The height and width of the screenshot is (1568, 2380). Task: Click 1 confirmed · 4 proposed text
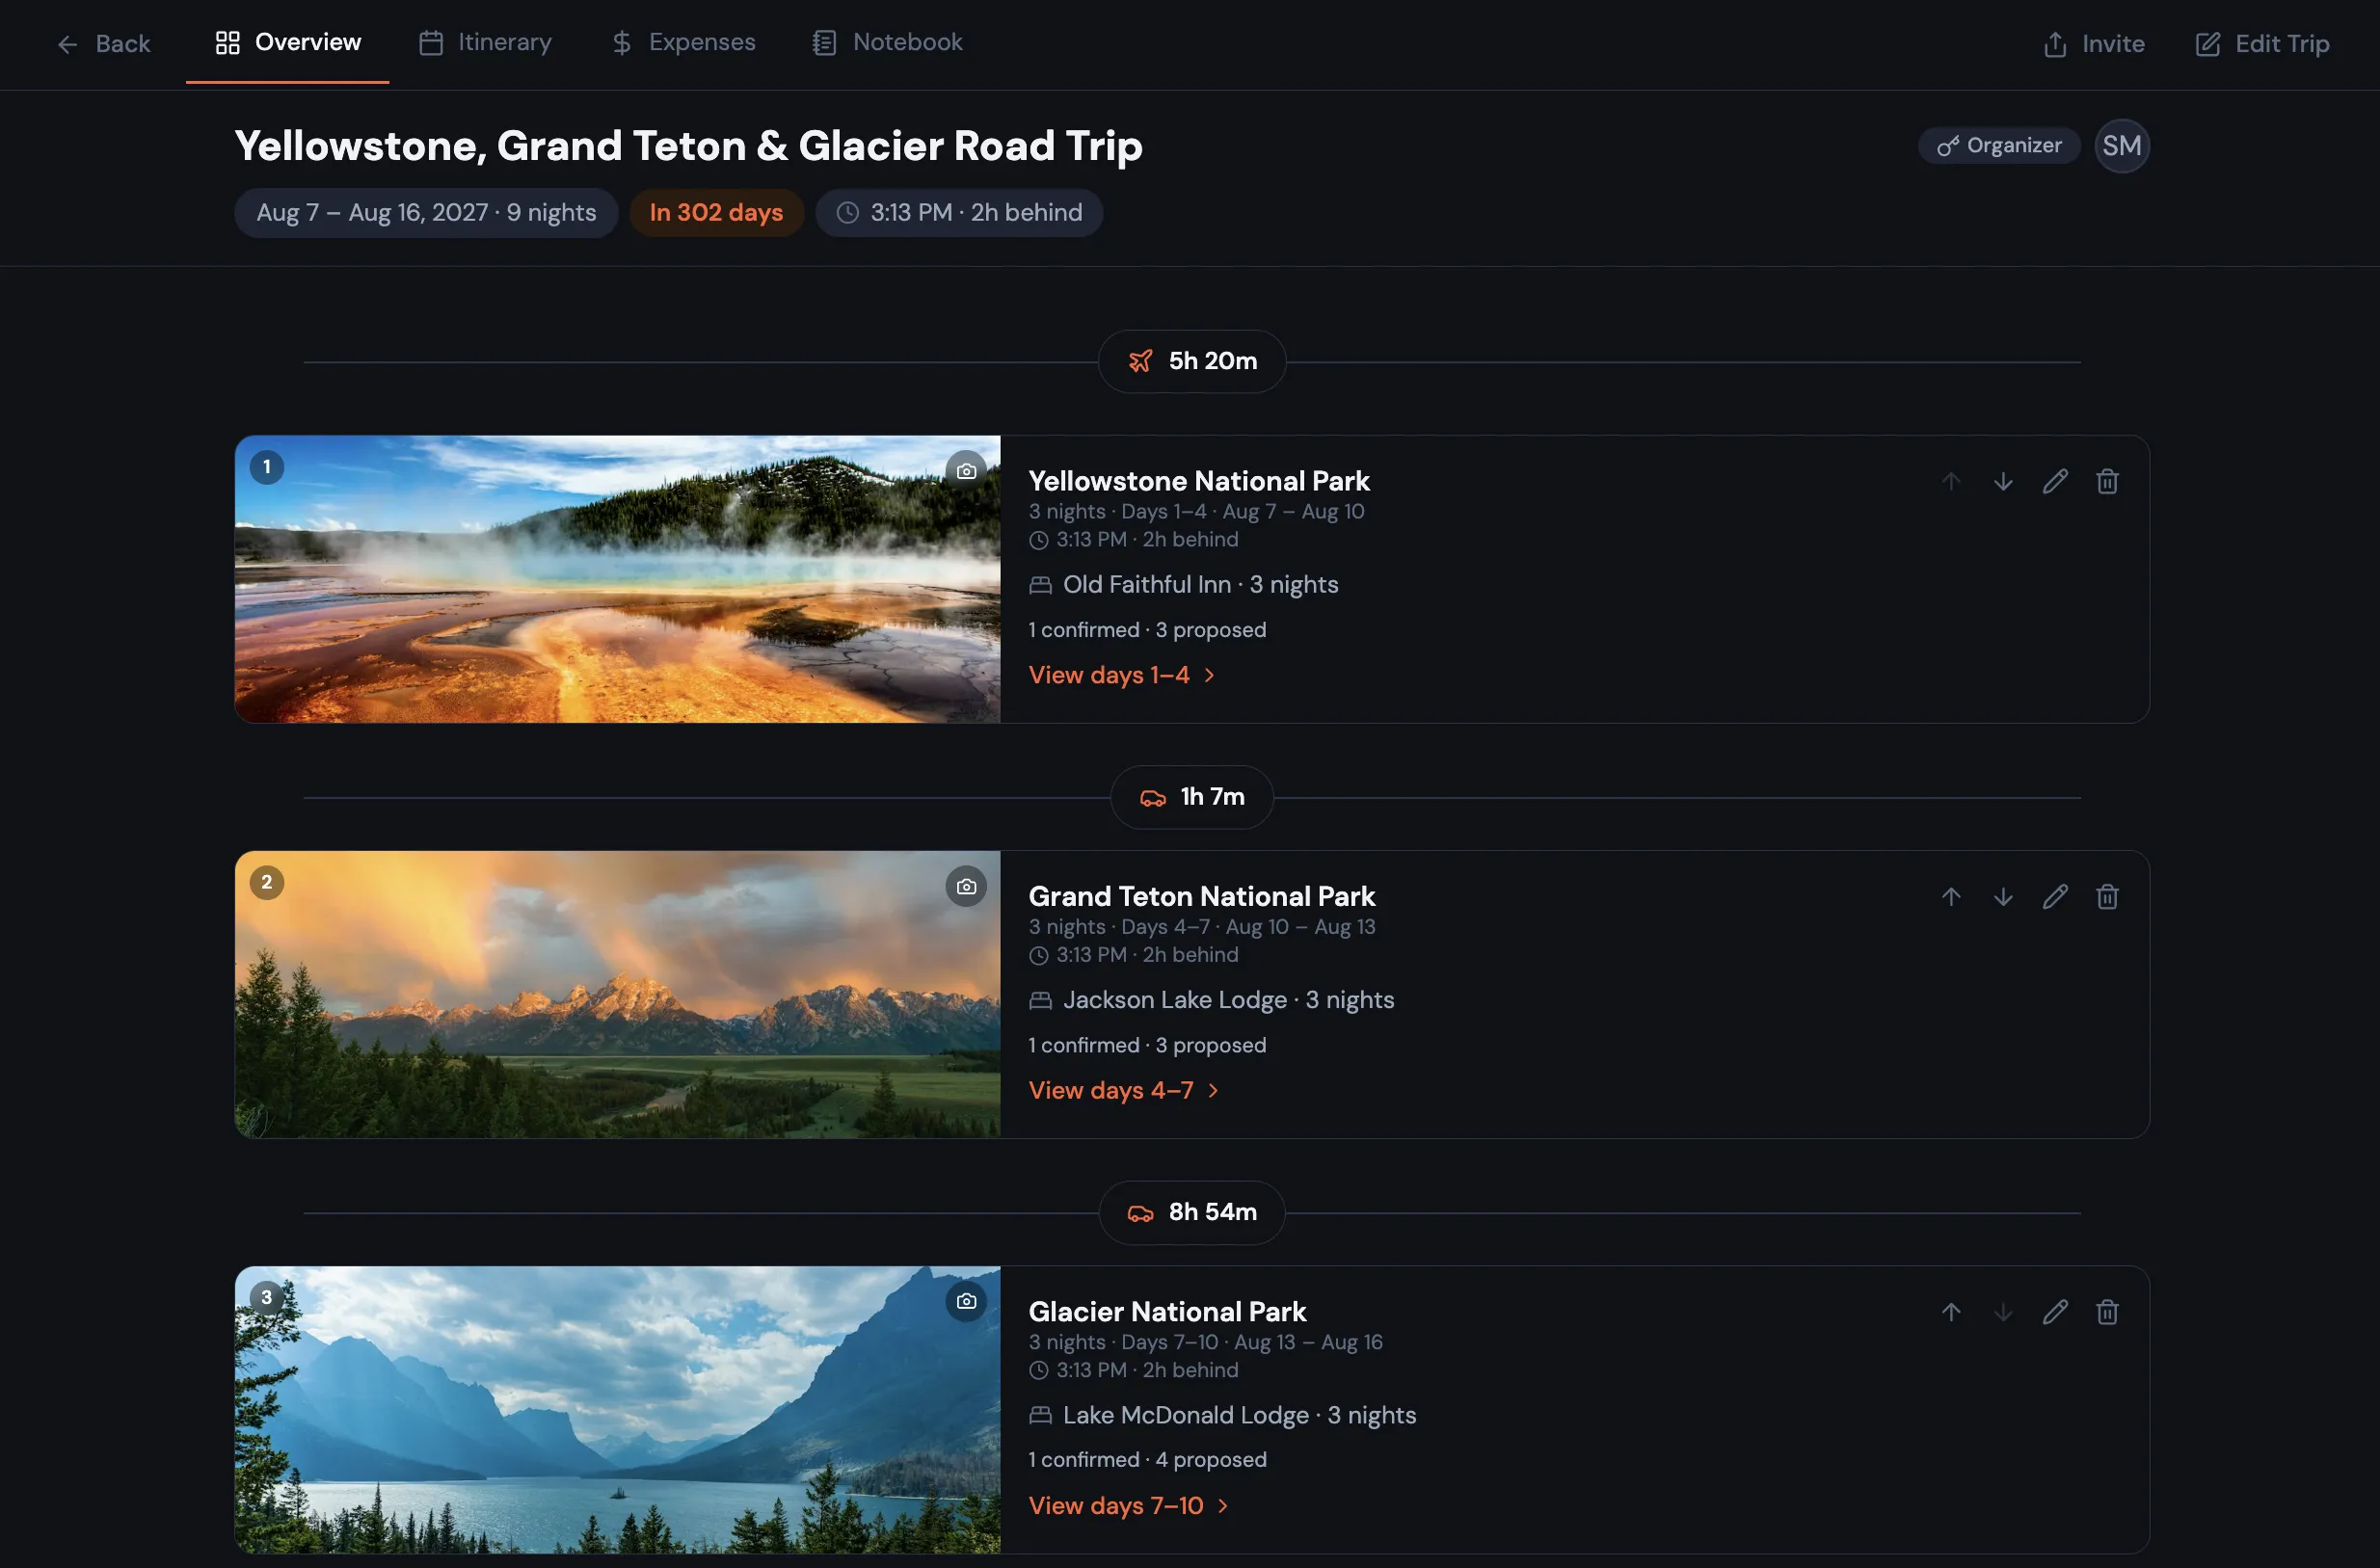click(1148, 1460)
